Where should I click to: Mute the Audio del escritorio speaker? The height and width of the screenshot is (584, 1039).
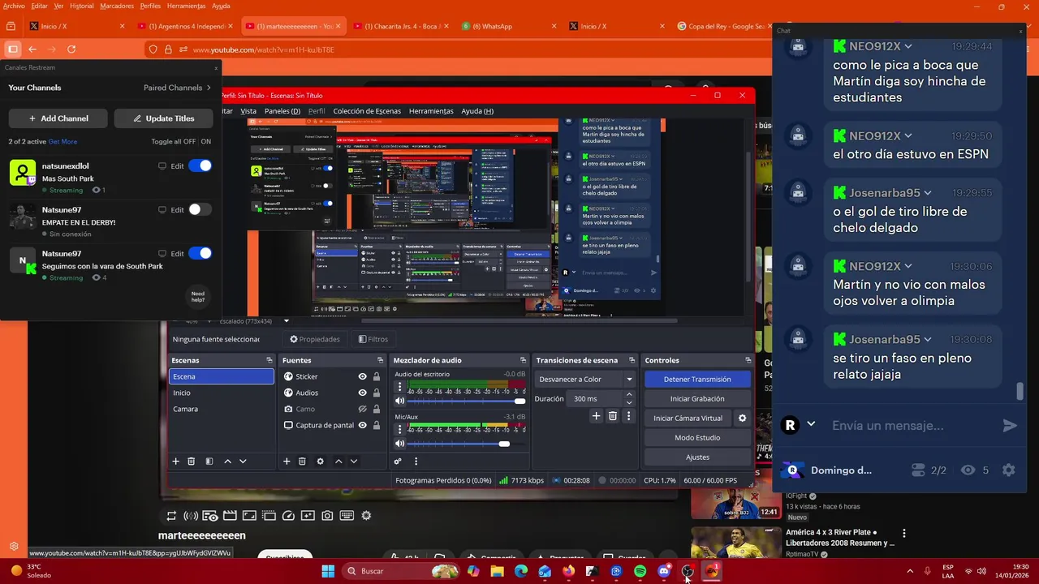coord(399,401)
